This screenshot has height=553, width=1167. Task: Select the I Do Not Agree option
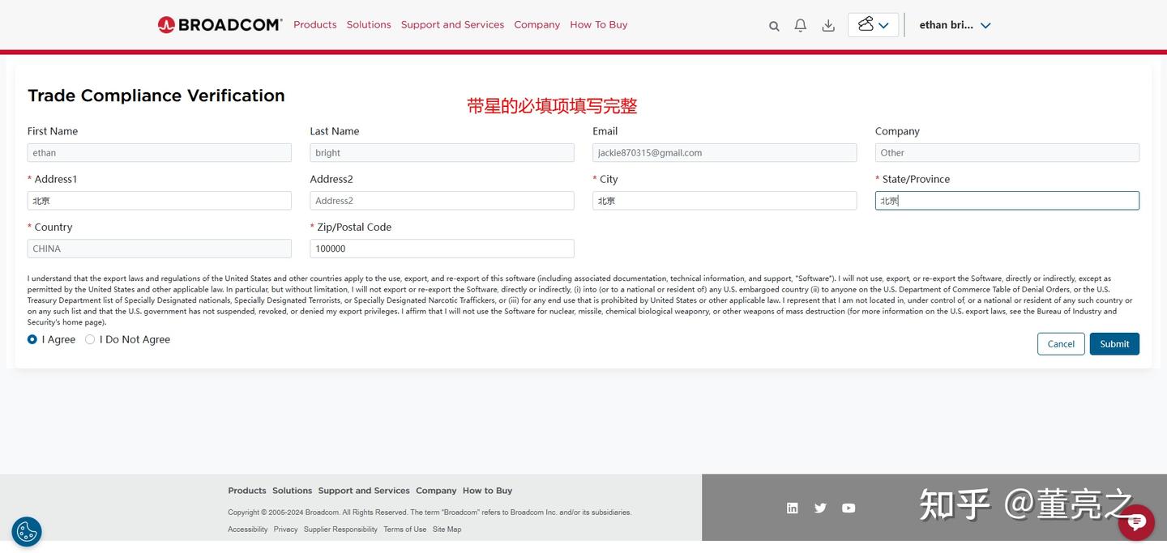click(x=90, y=339)
